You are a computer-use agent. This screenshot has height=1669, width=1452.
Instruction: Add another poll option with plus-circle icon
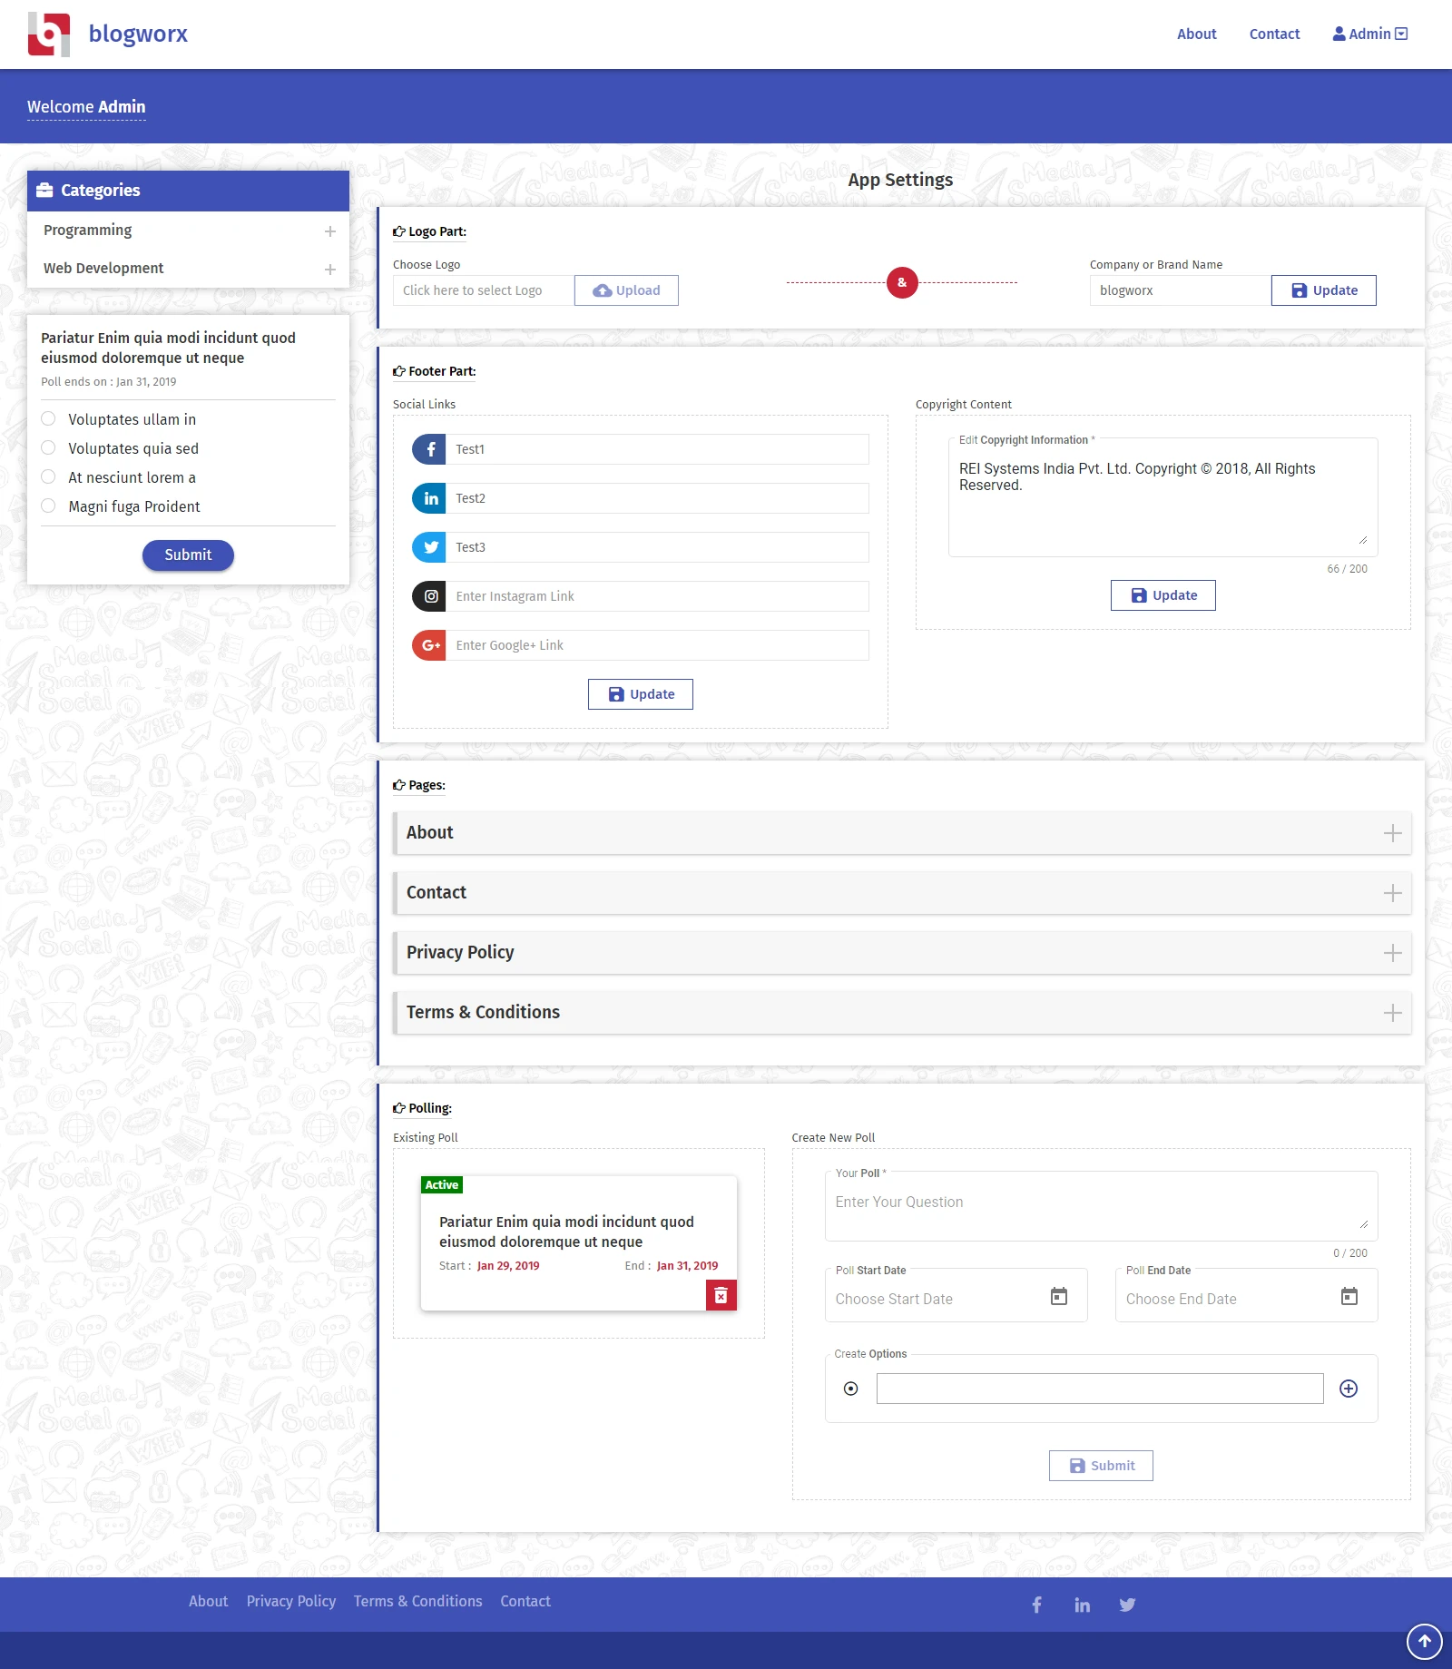tap(1349, 1389)
